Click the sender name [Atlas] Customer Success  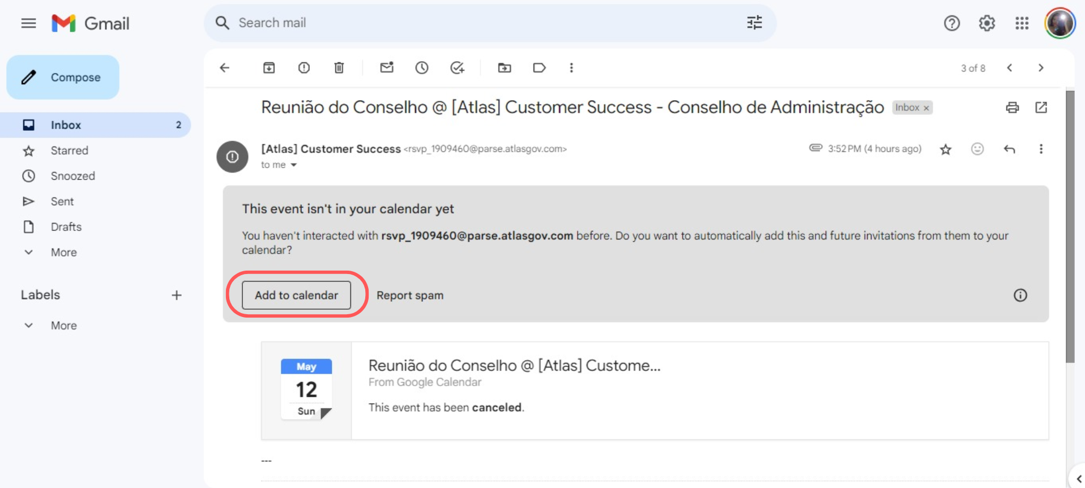pos(331,149)
